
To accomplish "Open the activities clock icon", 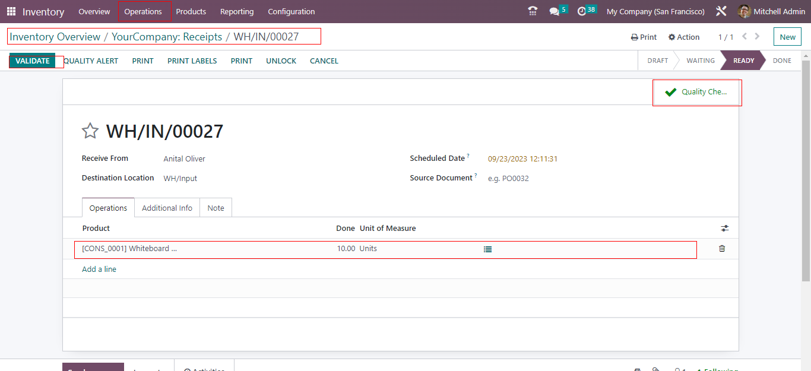I will click(582, 11).
